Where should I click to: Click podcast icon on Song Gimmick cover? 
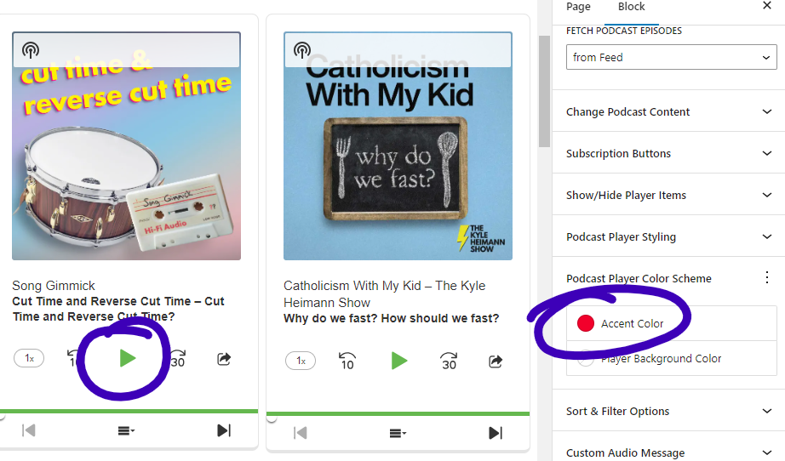click(x=31, y=50)
